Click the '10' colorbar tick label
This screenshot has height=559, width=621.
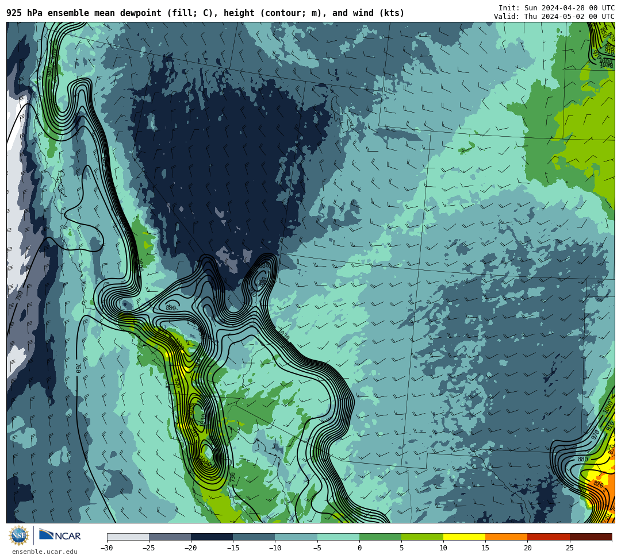pos(443,548)
